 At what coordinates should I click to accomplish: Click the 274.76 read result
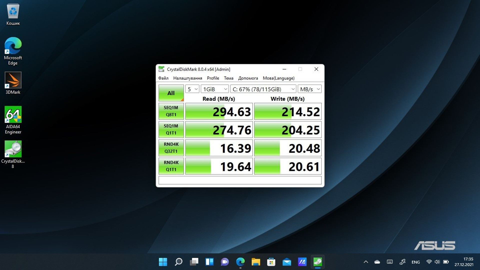click(x=219, y=130)
